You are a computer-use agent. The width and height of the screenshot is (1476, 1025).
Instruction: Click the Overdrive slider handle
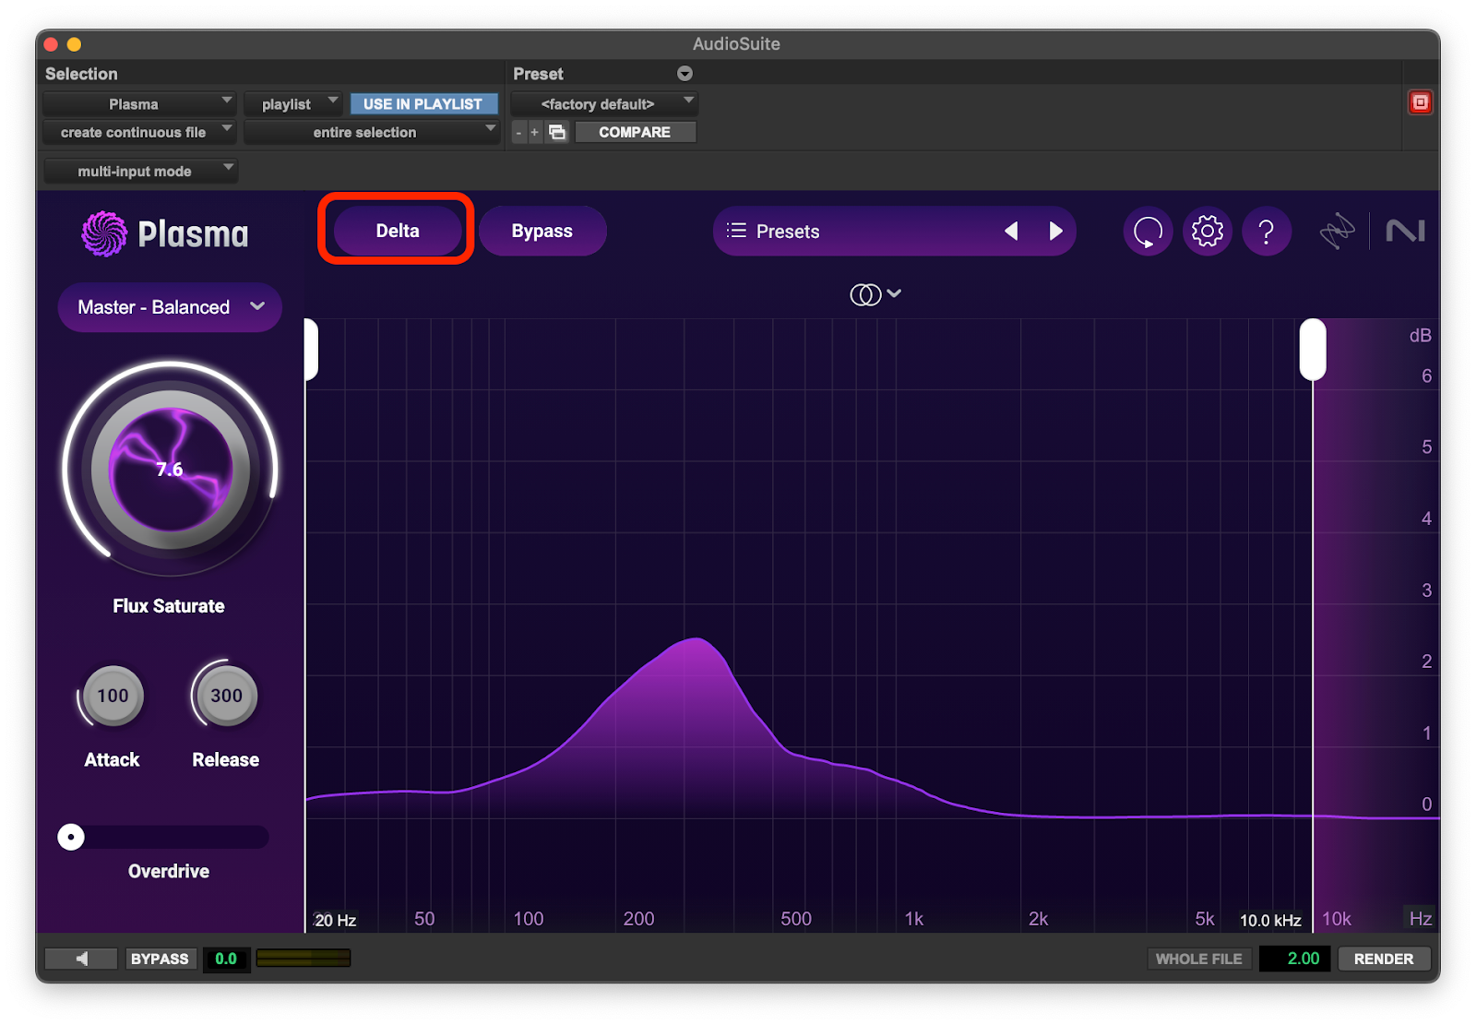tap(71, 837)
